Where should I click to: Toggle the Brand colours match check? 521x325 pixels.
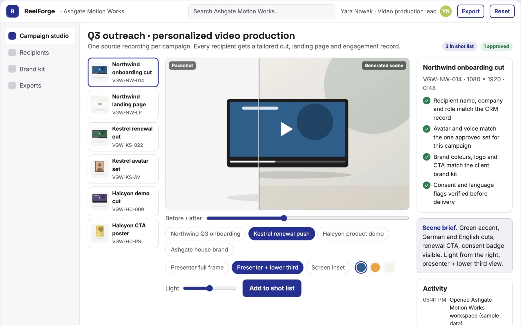tap(427, 157)
